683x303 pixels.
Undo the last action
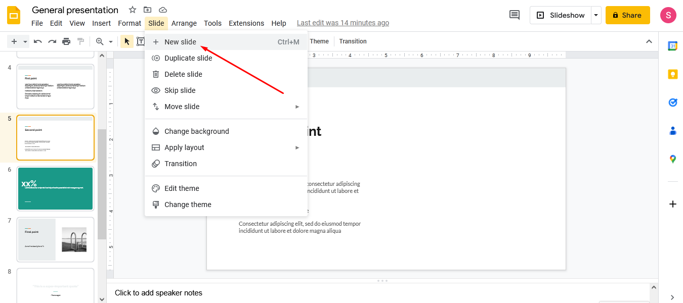click(x=37, y=41)
